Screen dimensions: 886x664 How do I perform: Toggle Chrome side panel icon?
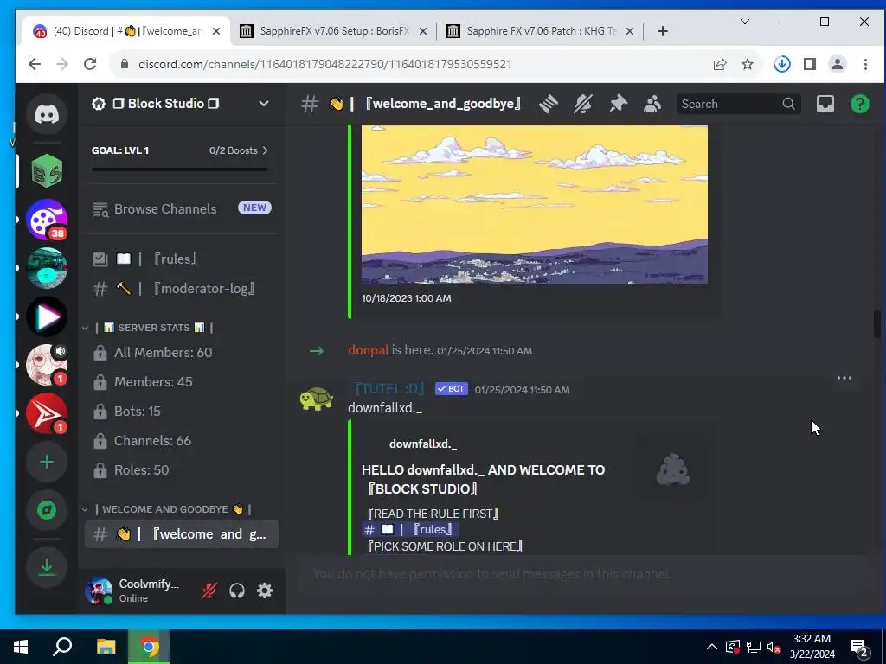(810, 64)
